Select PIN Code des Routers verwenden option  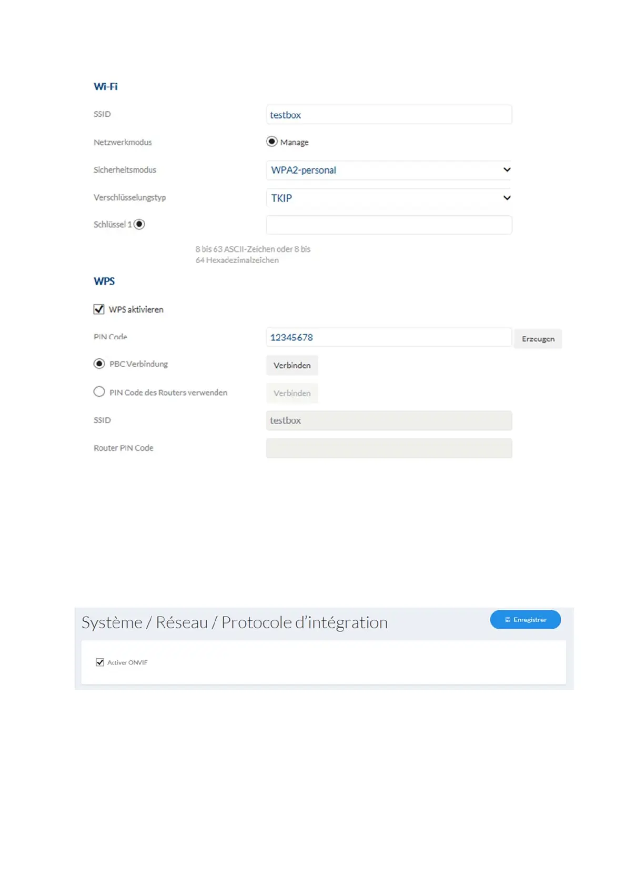99,392
